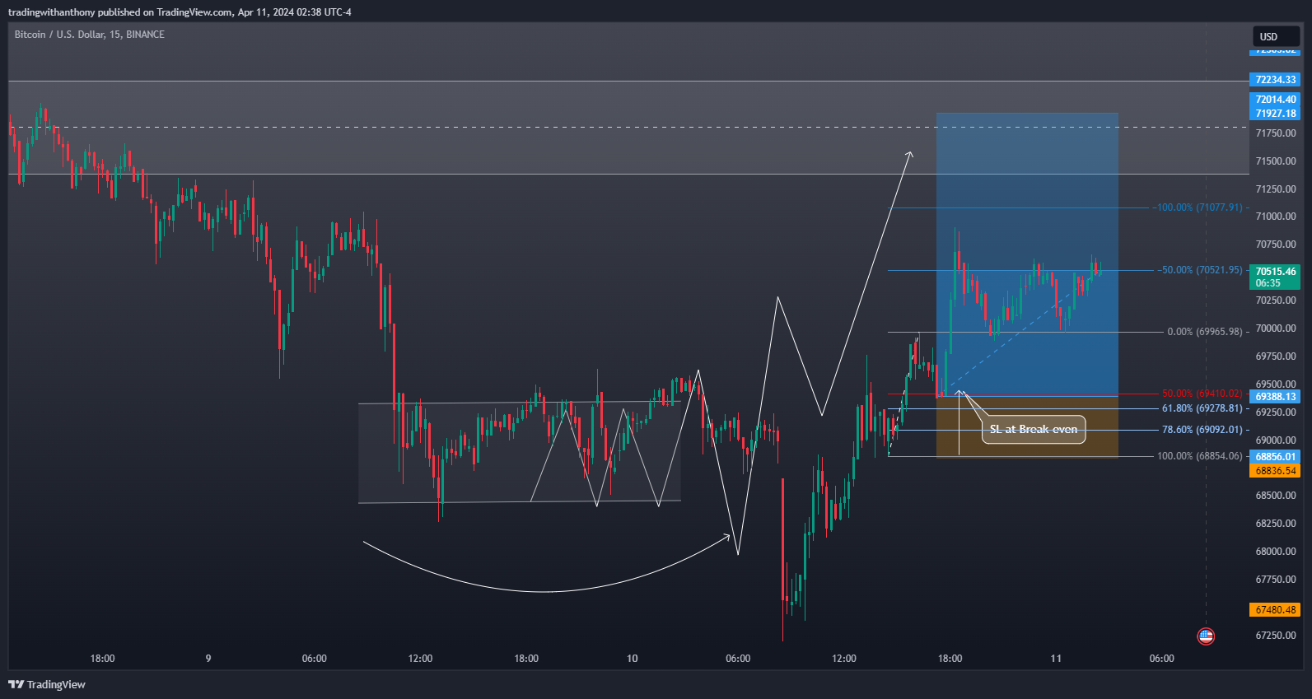
Task: Click the -100.00% (71077.91) Fibonacci label
Action: pyautogui.click(x=1197, y=207)
